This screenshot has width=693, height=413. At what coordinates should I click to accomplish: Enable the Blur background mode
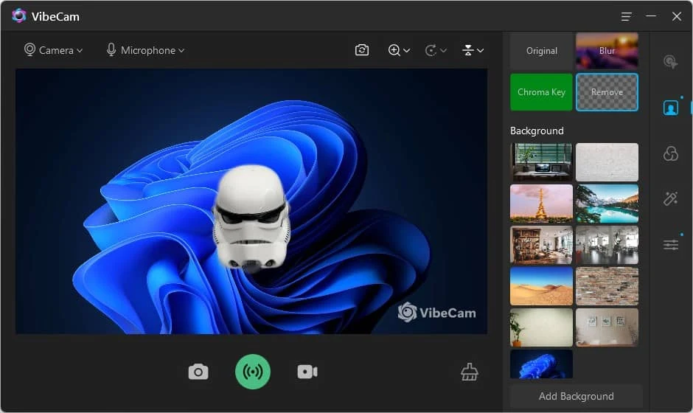click(x=607, y=51)
